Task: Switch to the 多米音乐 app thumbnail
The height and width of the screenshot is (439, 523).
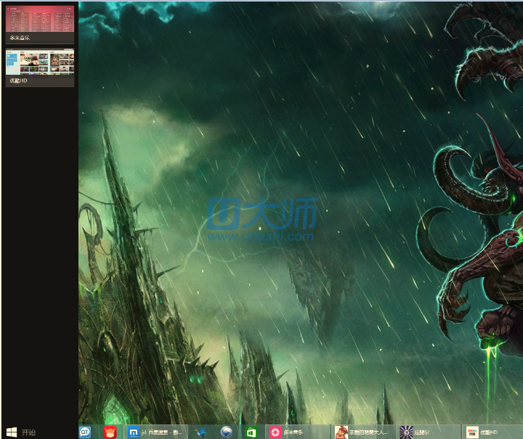Action: pyautogui.click(x=40, y=25)
